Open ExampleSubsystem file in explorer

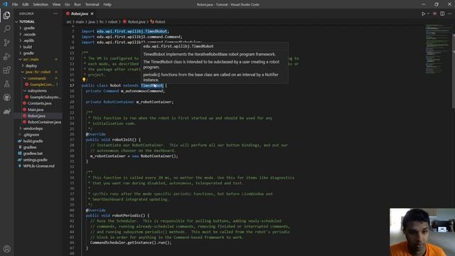point(38,97)
